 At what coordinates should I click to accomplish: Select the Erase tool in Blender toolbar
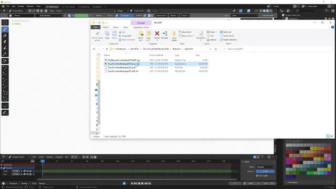[5, 41]
